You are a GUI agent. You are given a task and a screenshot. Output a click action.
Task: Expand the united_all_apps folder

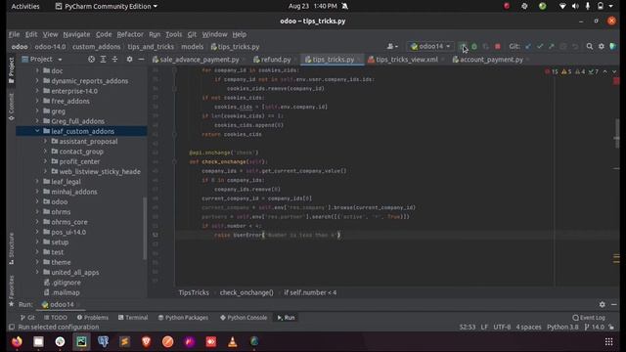tap(37, 272)
